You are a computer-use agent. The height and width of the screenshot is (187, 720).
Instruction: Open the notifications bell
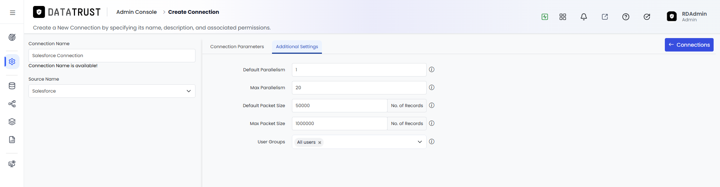584,17
